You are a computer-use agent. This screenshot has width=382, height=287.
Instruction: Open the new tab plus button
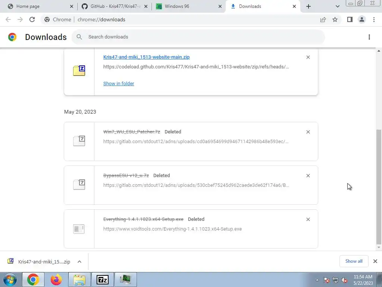[x=309, y=6]
